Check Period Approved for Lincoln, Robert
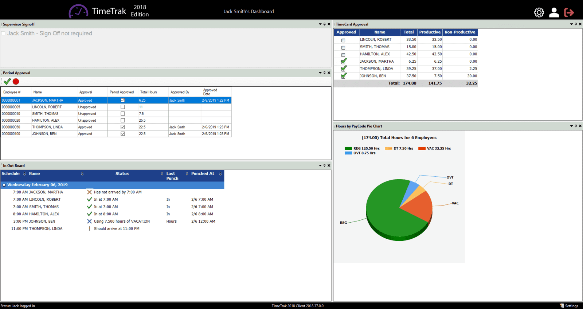 (x=123, y=107)
